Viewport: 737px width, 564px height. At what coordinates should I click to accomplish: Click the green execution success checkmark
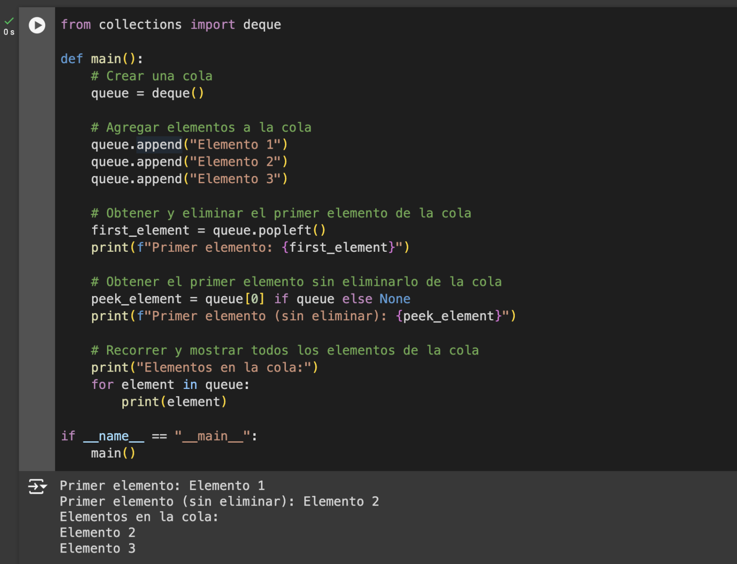coord(9,21)
